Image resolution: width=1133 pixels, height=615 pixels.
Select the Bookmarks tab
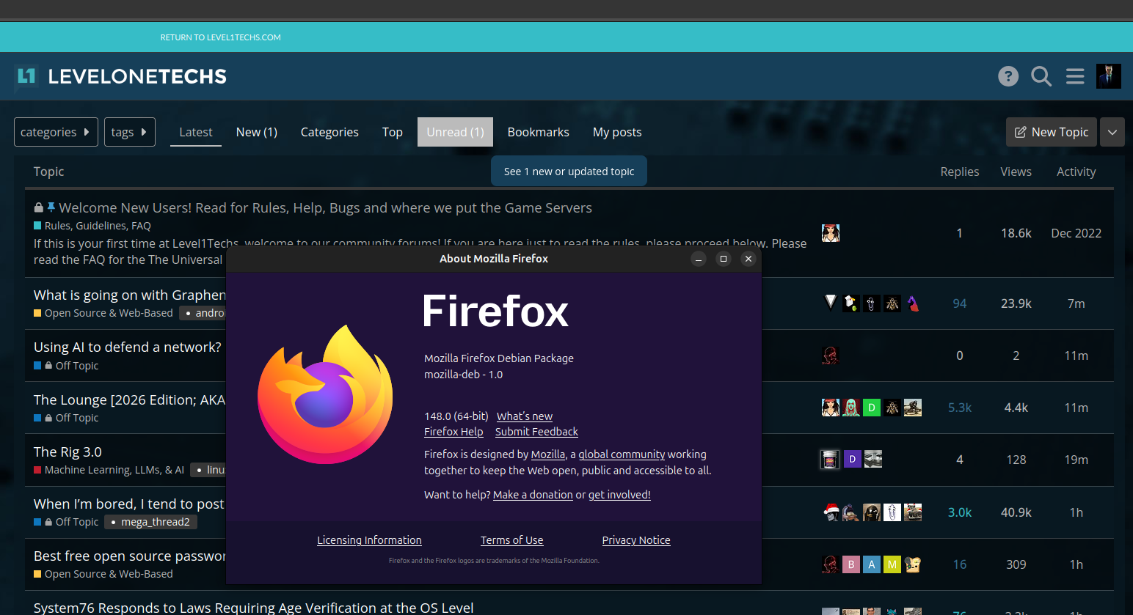pos(538,132)
